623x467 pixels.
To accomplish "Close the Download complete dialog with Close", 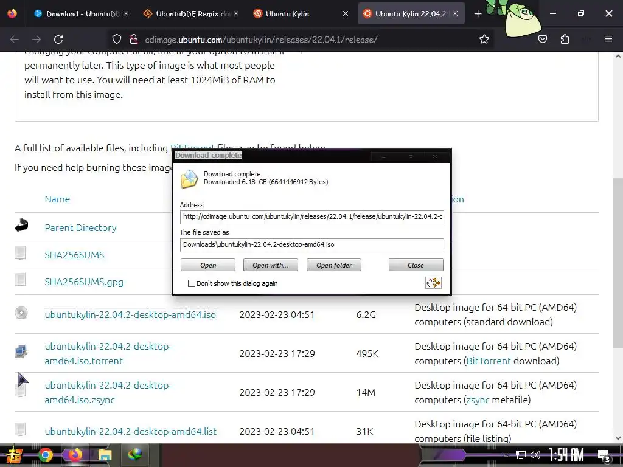I will tap(416, 265).
